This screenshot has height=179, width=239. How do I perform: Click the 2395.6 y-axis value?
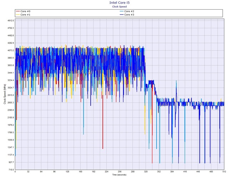click(x=11, y=110)
